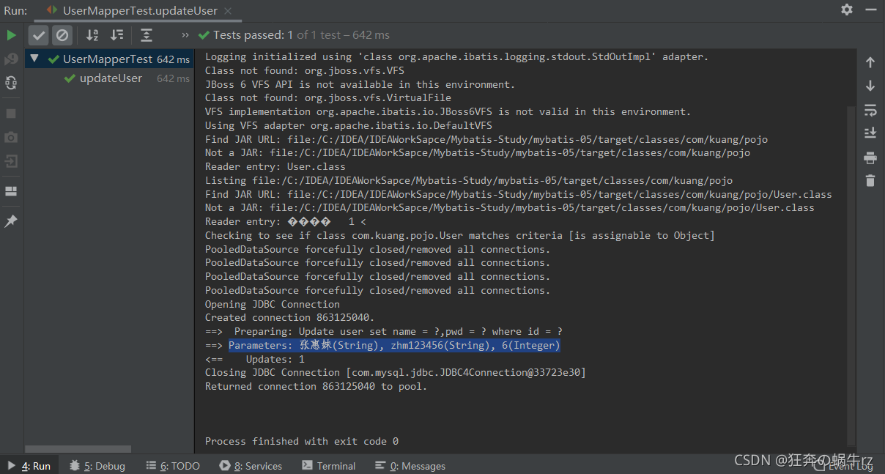Click 'Class not found: org.jboss.vfs.VirtualFile' line

pos(328,97)
